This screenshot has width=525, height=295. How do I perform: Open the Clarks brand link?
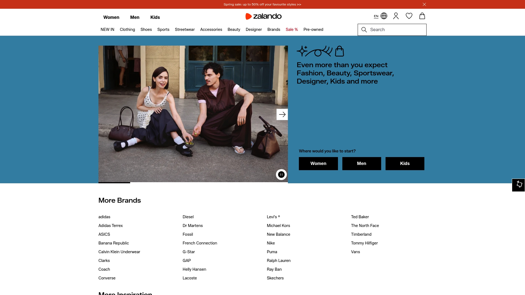[x=104, y=261]
